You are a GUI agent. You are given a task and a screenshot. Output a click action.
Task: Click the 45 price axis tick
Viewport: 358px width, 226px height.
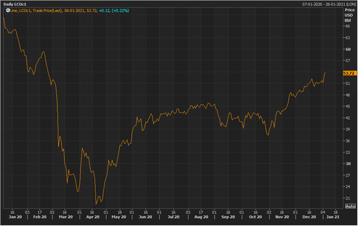pos(348,106)
